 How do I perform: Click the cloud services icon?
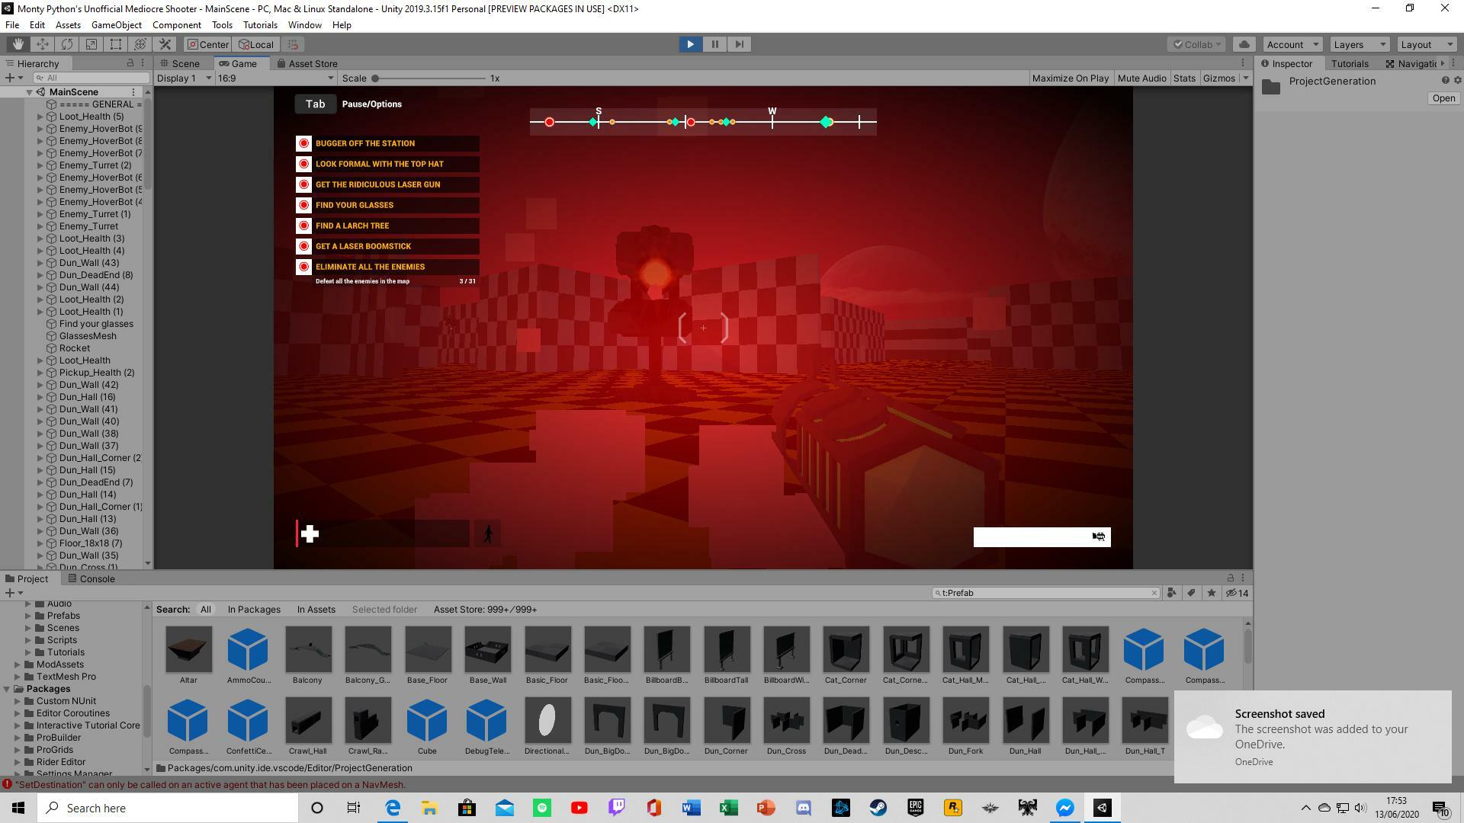(1244, 44)
